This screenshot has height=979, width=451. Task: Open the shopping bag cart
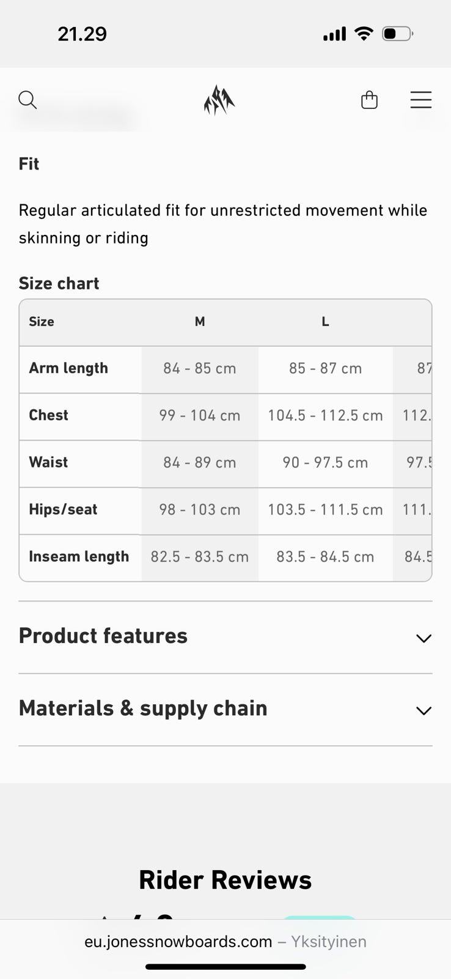coord(369,100)
